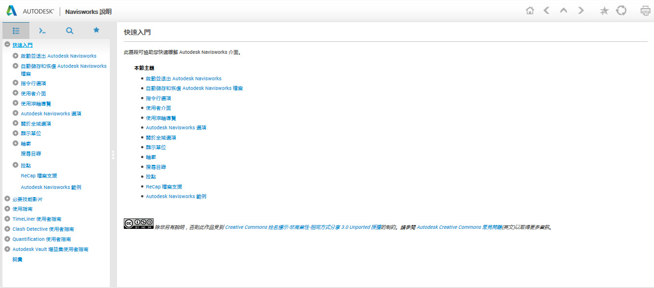
Task: Open the Creative Commons 3.0 Unported license link
Action: (x=303, y=227)
